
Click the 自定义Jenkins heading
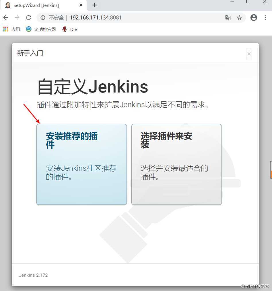pyautogui.click(x=93, y=87)
